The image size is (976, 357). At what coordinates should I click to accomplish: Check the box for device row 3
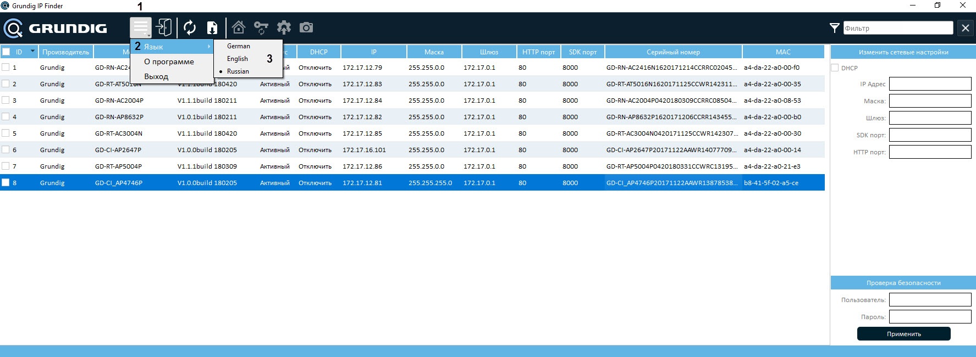[x=6, y=101]
